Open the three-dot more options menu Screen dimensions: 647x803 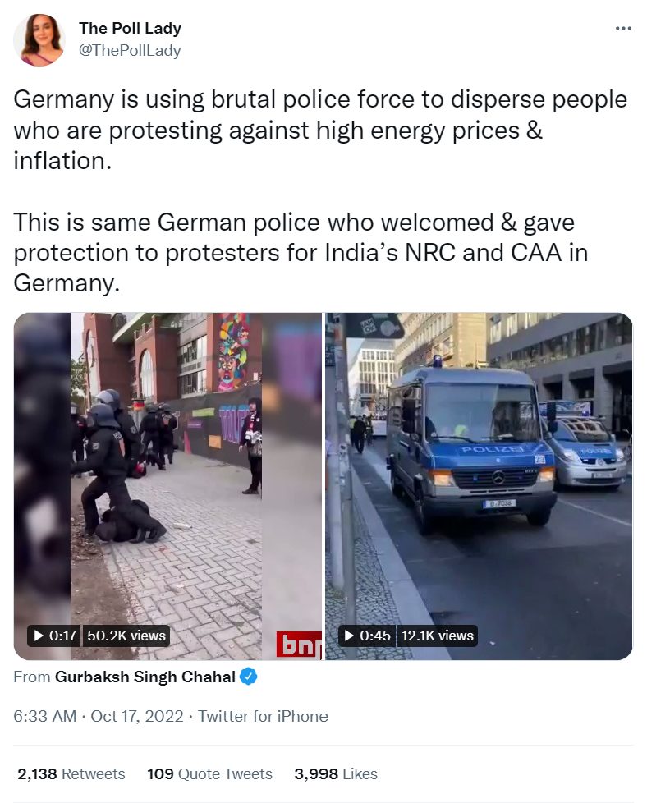pyautogui.click(x=623, y=28)
